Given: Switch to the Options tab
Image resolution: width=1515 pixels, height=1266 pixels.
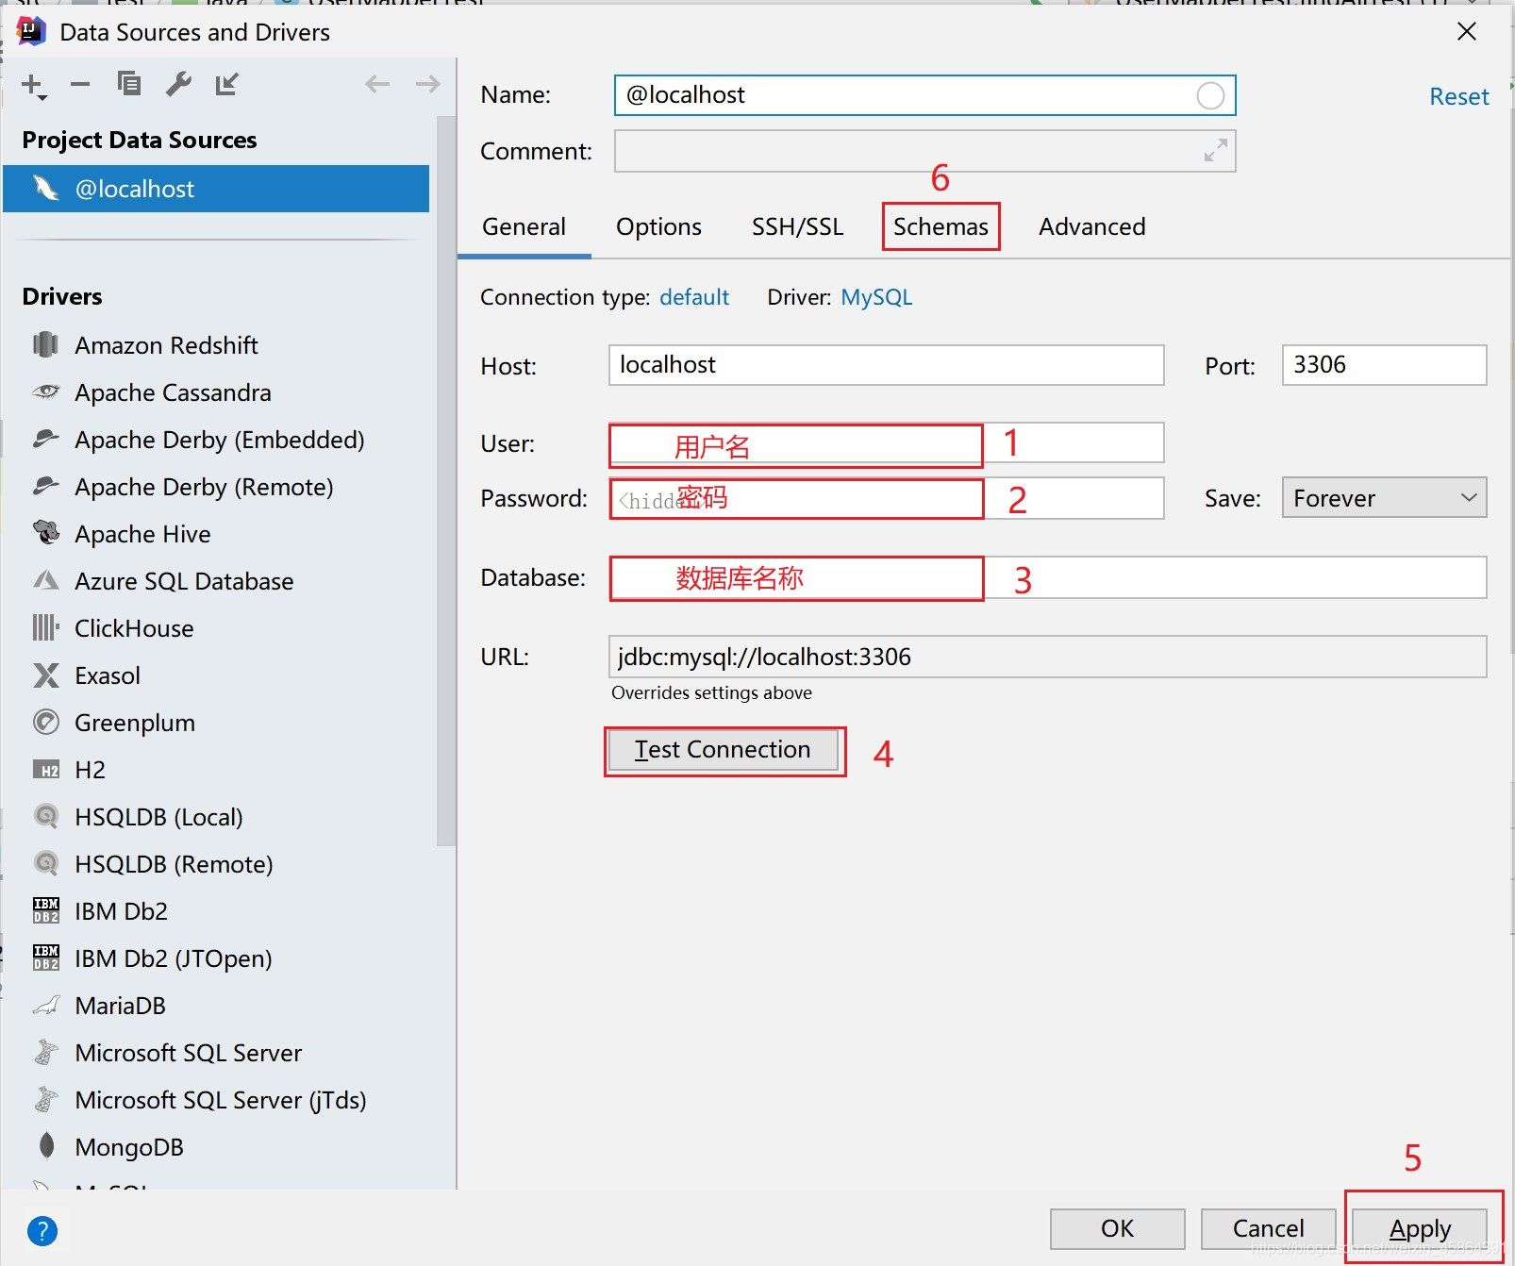Looking at the screenshot, I should (658, 227).
